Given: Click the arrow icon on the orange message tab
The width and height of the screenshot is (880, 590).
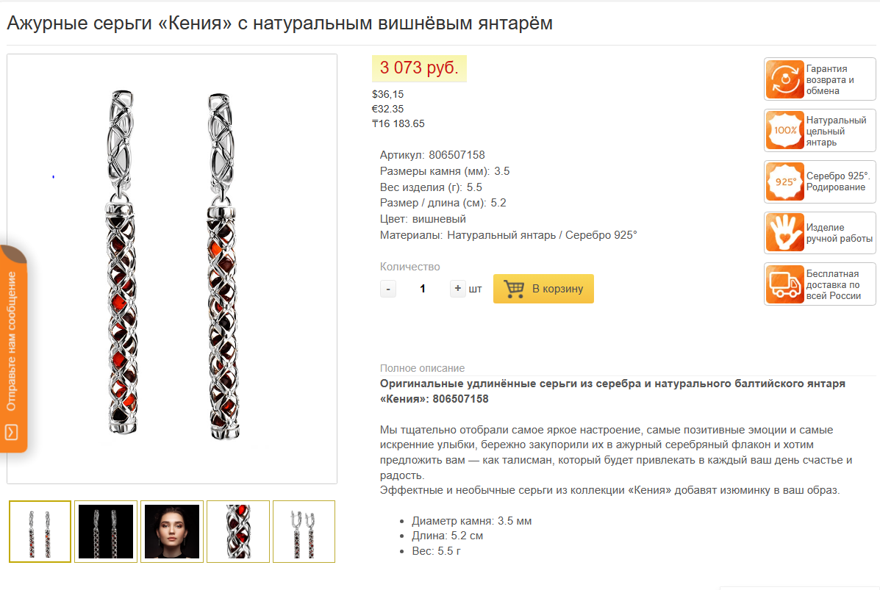Looking at the screenshot, I should coord(11,432).
